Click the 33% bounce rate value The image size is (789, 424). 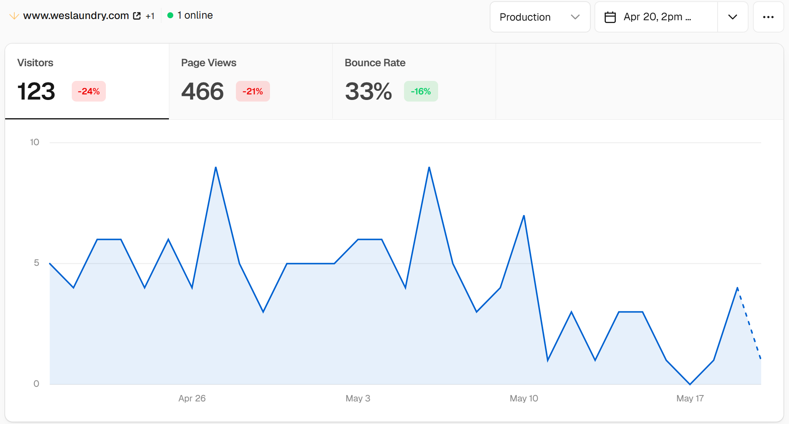[x=368, y=91]
